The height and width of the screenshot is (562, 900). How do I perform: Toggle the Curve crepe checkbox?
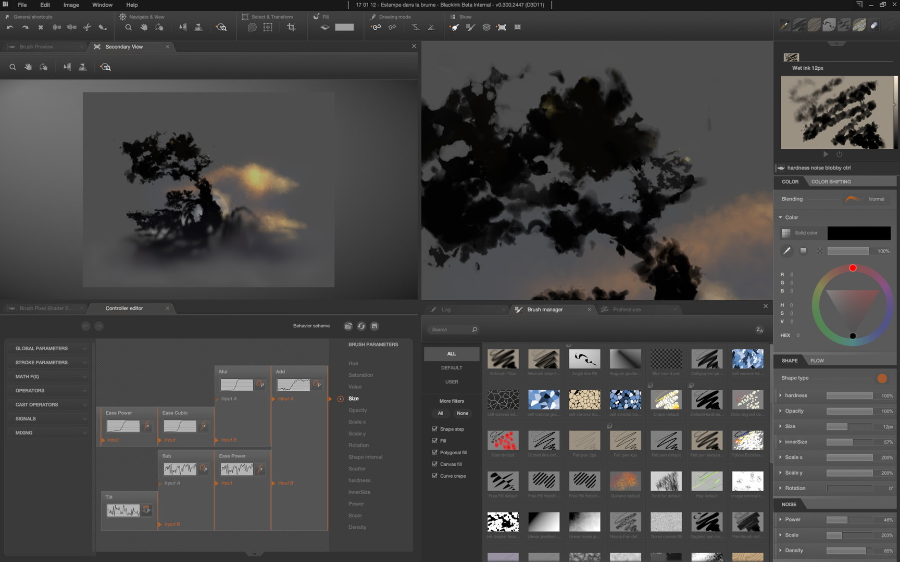pyautogui.click(x=434, y=476)
